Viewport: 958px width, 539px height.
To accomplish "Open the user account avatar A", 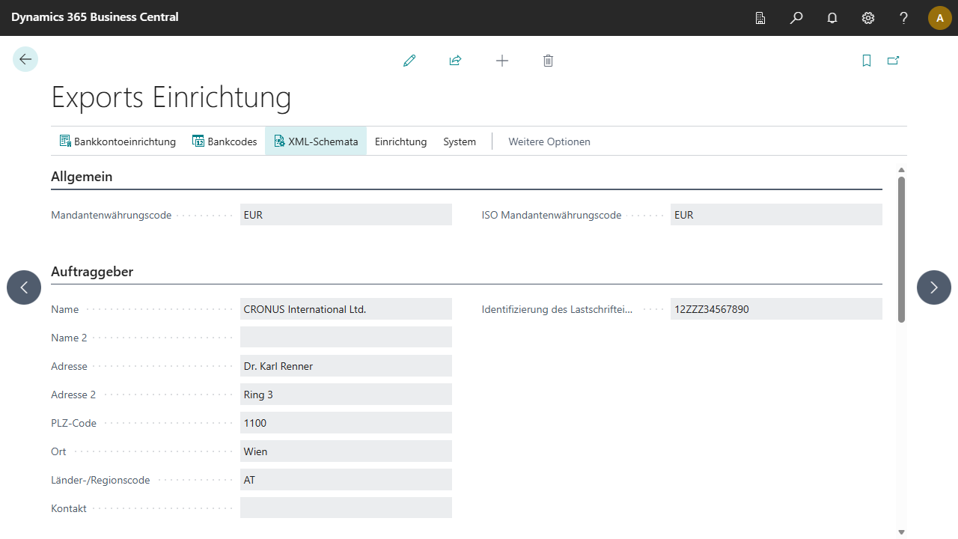I will coord(940,18).
